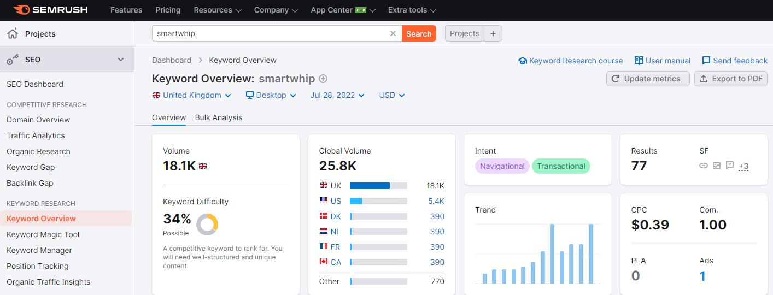Open Keyword Manager in sidebar
This screenshot has width=773, height=295.
click(39, 250)
